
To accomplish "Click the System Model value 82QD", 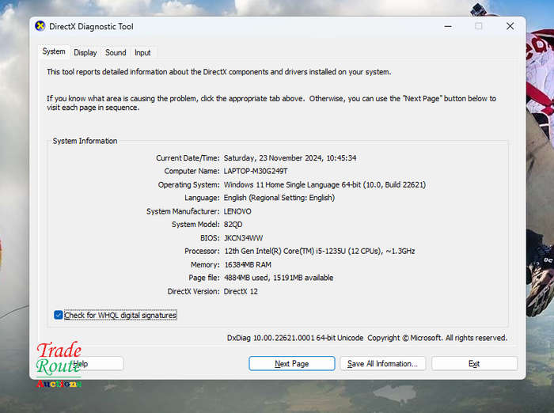I will [233, 225].
